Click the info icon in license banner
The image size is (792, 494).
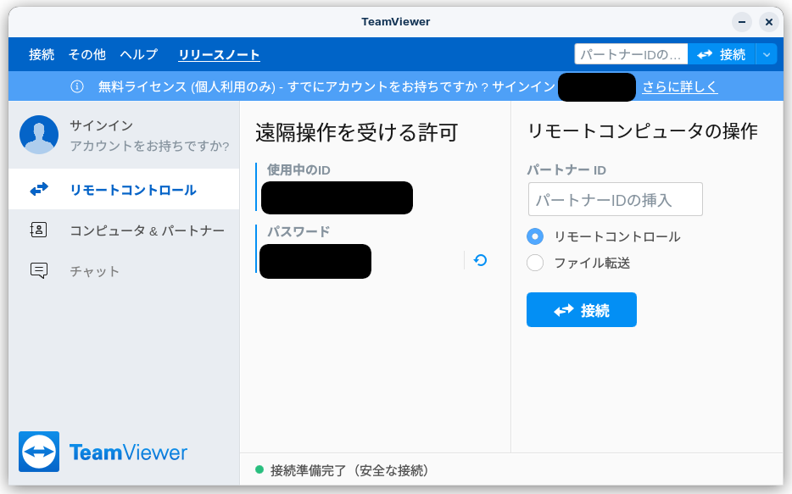(x=77, y=86)
